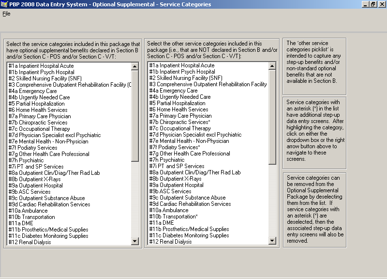This screenshot has height=279, width=387.
Task: Select #7b Chiropractic Services* in right list
Action: tap(208, 122)
